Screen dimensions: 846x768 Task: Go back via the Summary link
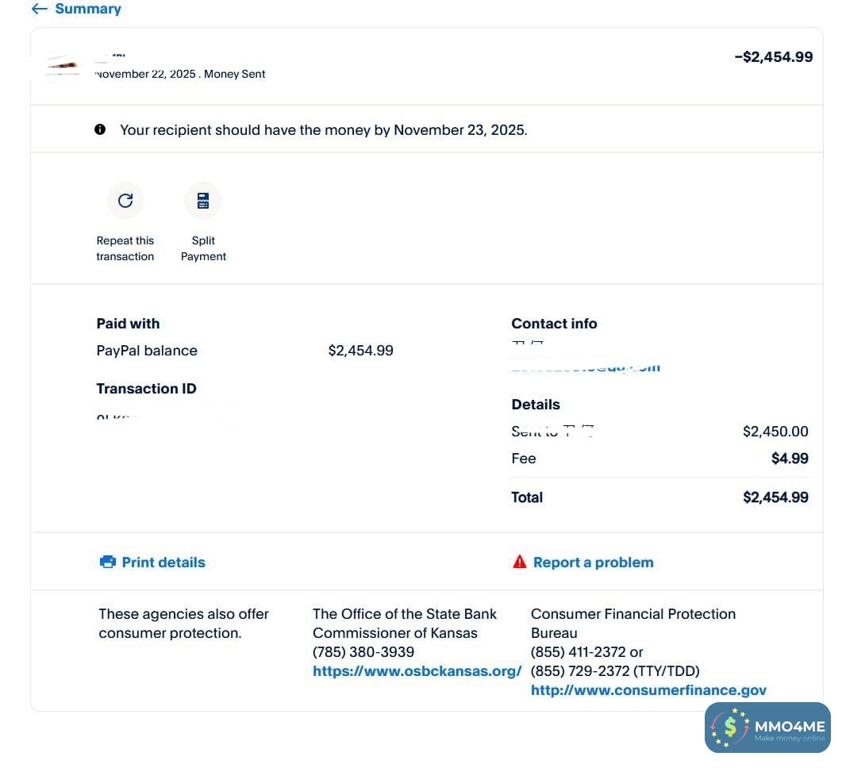point(88,10)
